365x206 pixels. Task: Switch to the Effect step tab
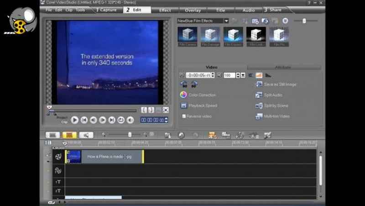[165, 10]
